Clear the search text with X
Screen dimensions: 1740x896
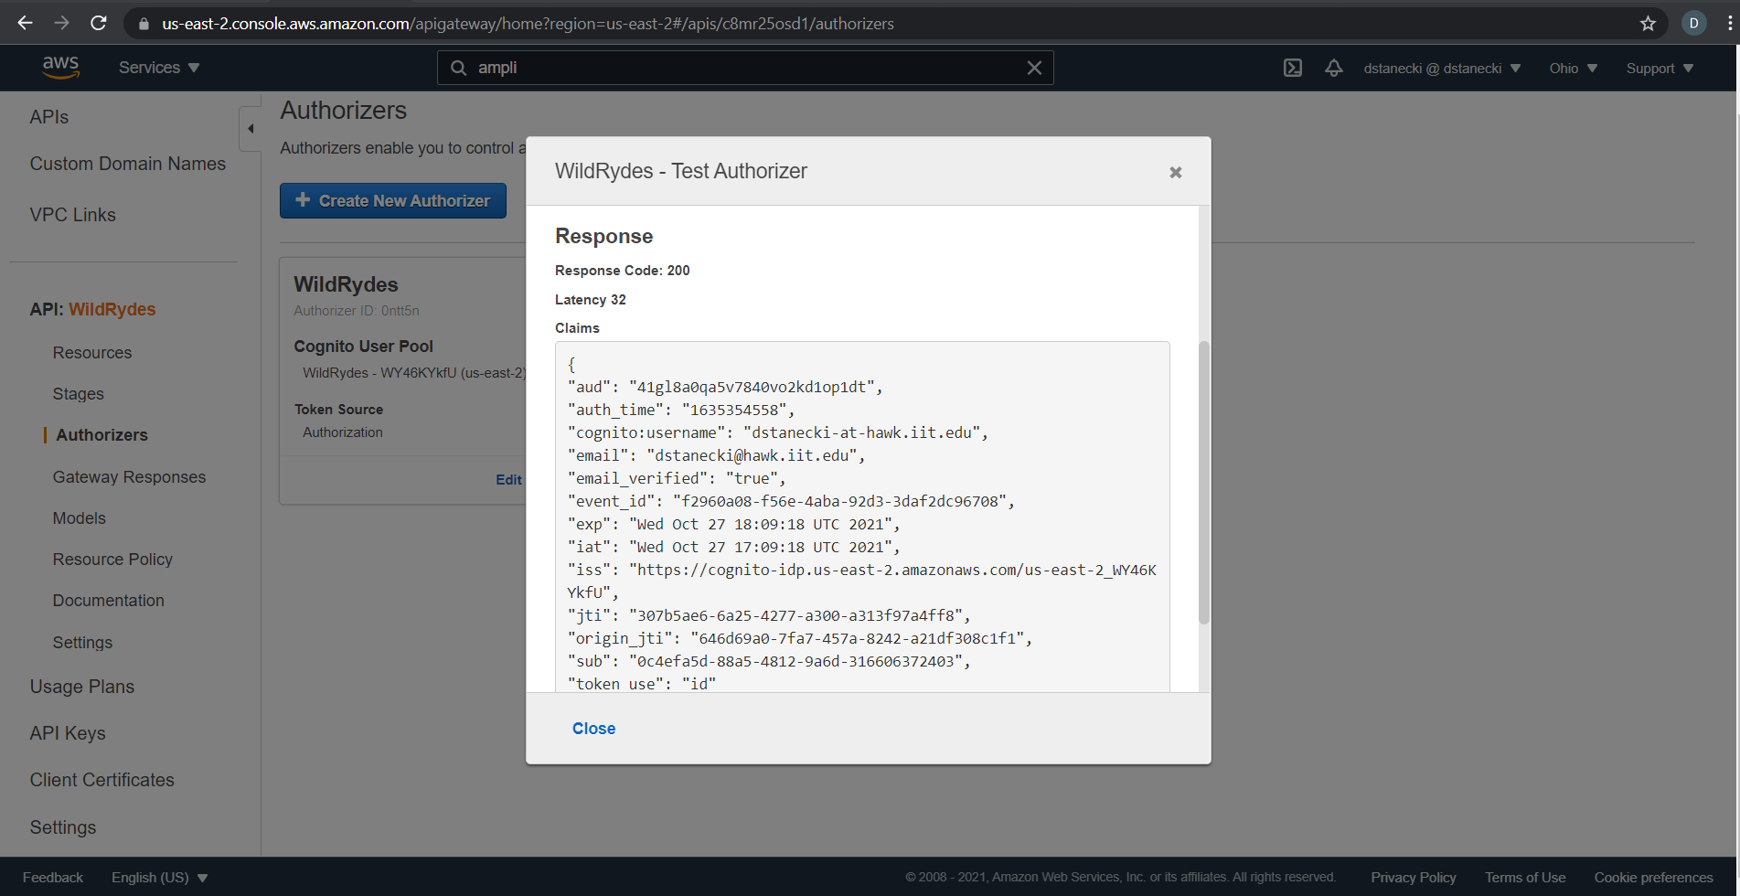pyautogui.click(x=1034, y=68)
